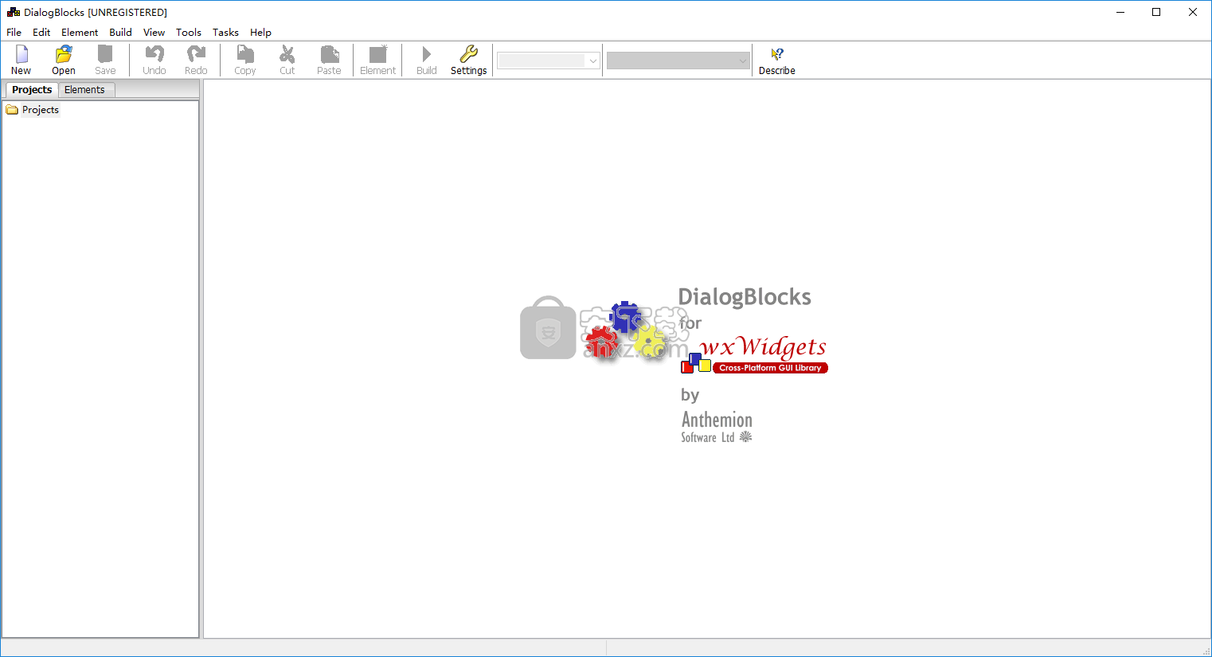Click the Element toolbar icon
The image size is (1212, 657).
point(377,54)
